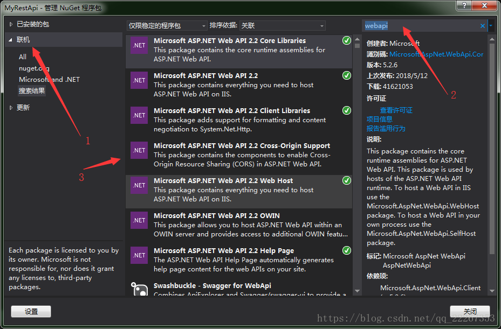Select the nuget.org source
The width and height of the screenshot is (501, 329).
[x=34, y=68]
